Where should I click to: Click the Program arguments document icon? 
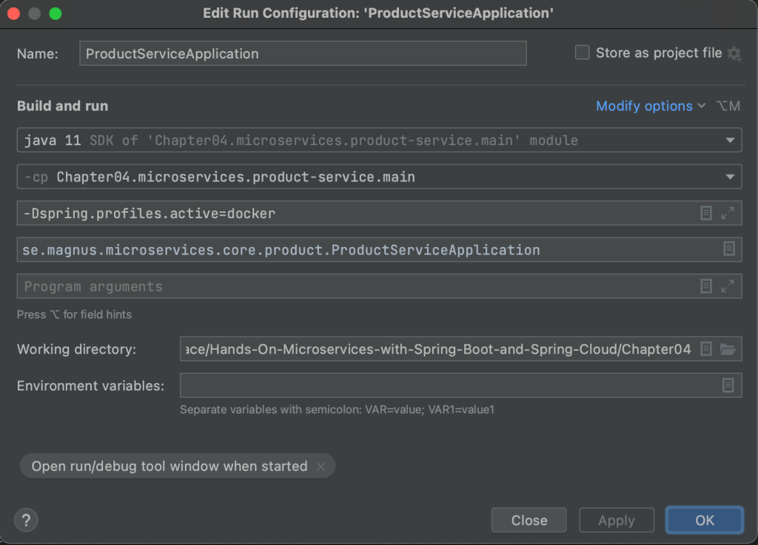pos(706,286)
